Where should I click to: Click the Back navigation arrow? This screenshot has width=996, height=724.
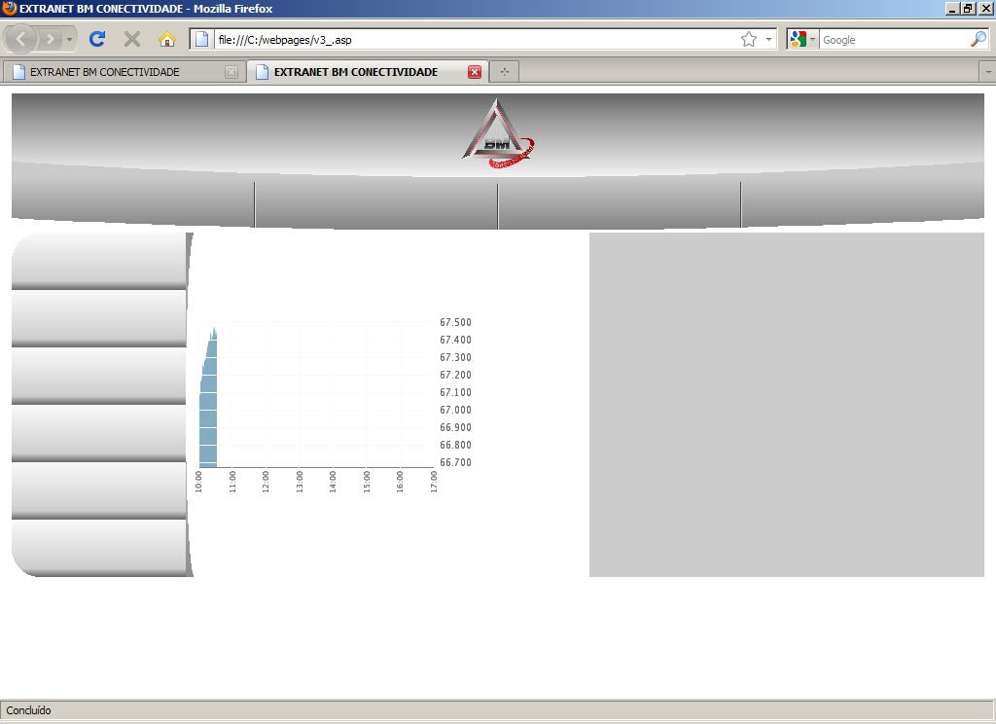pos(21,39)
